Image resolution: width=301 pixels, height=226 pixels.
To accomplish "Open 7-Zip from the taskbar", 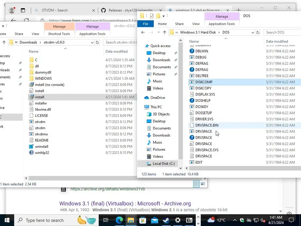I will click(189, 220).
